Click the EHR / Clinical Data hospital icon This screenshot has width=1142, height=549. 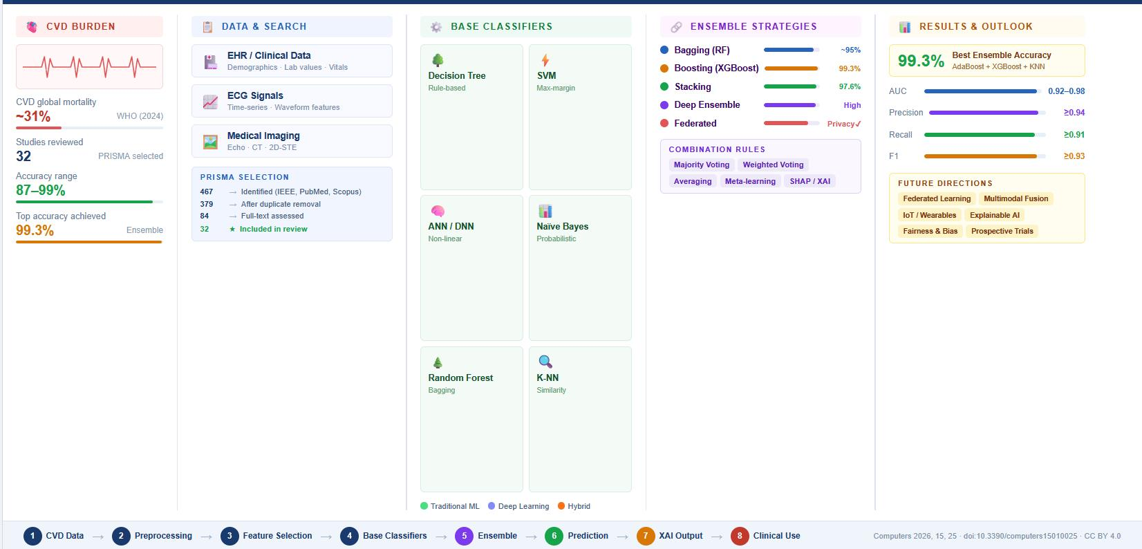(x=210, y=62)
